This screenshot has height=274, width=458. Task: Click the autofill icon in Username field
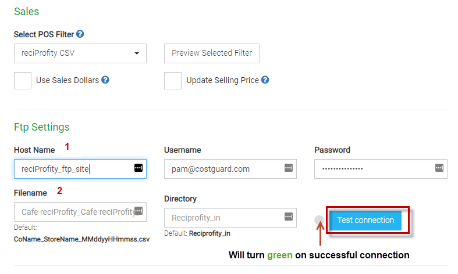[289, 168]
